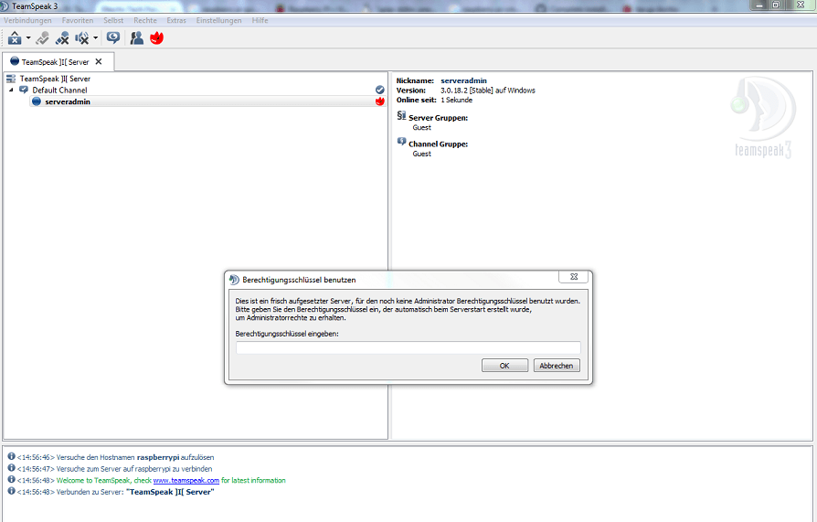Viewport: 817px width, 522px height.
Task: Click the greyed microphone activate icon
Action: click(43, 38)
